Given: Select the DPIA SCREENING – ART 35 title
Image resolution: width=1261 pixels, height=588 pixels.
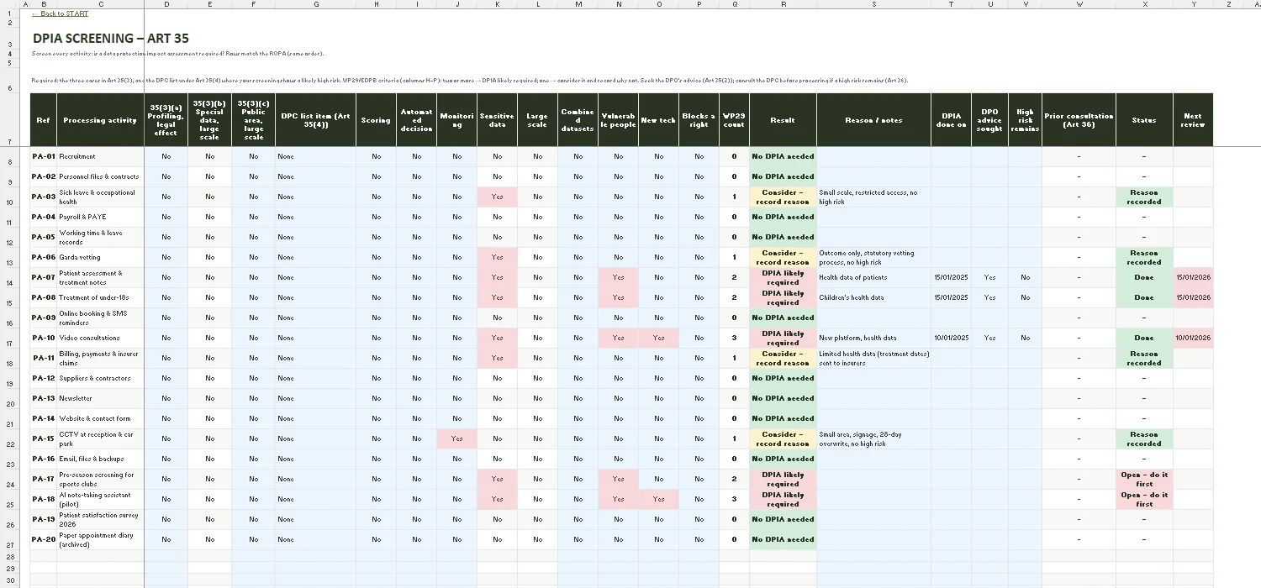Looking at the screenshot, I should point(111,39).
